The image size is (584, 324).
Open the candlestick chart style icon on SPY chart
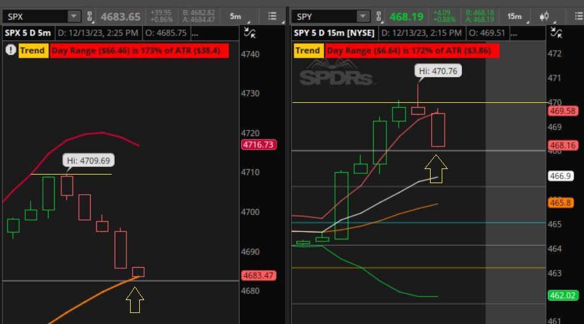(545, 17)
